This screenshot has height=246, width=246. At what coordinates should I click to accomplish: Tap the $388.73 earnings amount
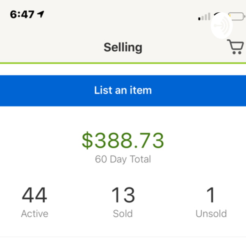[x=123, y=141]
